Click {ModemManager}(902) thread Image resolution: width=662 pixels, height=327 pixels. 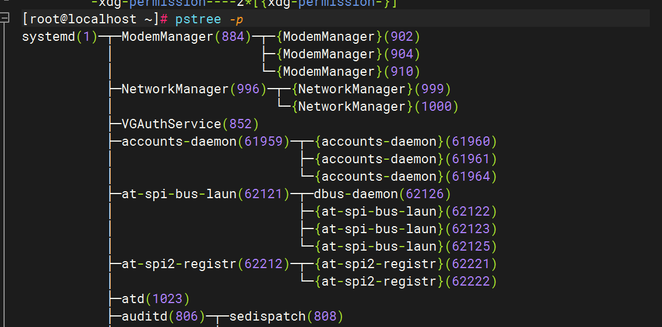point(348,37)
